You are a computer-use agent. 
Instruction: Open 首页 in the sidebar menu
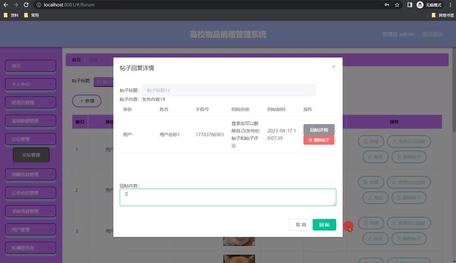pos(31,66)
